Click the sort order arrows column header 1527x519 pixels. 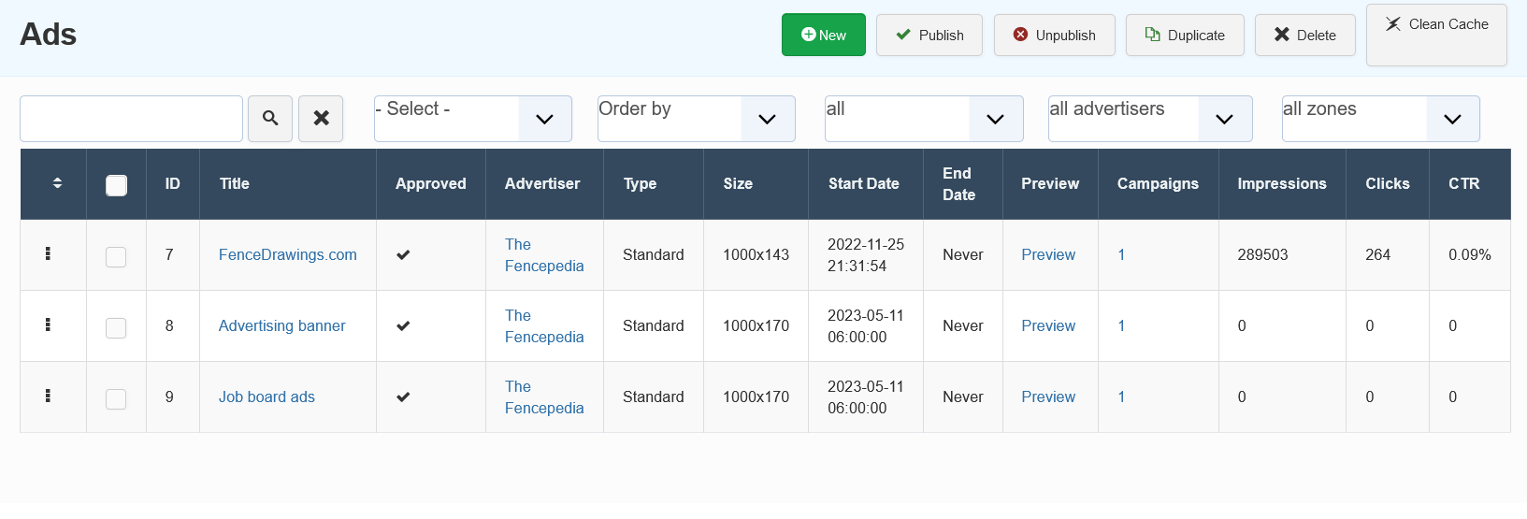(x=57, y=183)
